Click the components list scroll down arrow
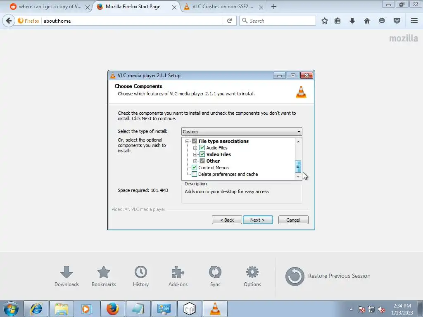The image size is (423, 317). pyautogui.click(x=298, y=177)
